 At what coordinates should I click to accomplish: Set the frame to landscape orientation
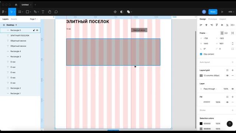tap(226, 33)
